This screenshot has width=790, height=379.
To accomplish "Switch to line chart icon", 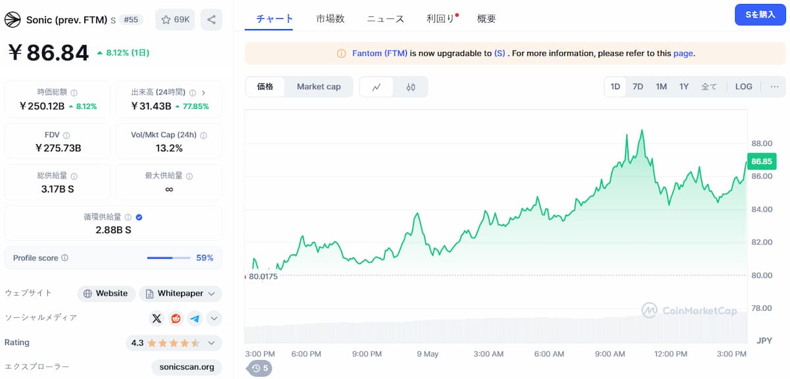I will pyautogui.click(x=377, y=87).
